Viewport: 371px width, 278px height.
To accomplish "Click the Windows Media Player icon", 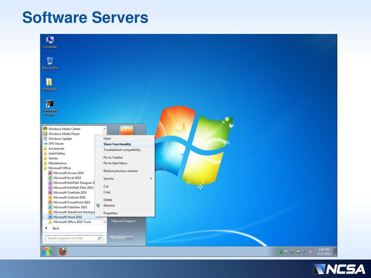I will (x=45, y=134).
